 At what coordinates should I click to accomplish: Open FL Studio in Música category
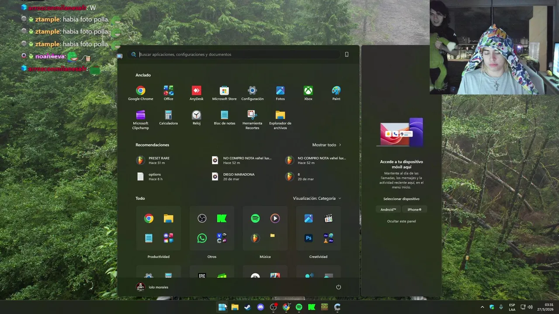click(255, 238)
